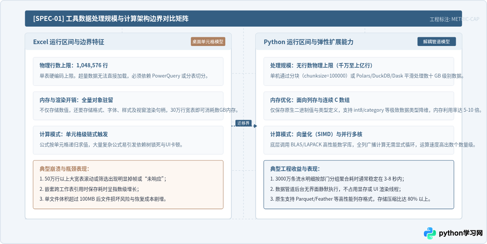The width and height of the screenshot is (487, 244).
Task: Click the 公式按单元格递归求值 description line
Action: [111, 144]
